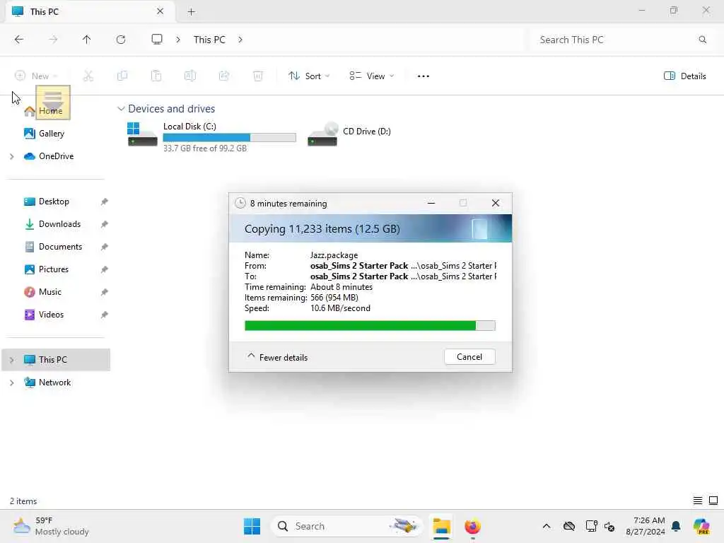Select Network in navigation pane

pyautogui.click(x=54, y=383)
